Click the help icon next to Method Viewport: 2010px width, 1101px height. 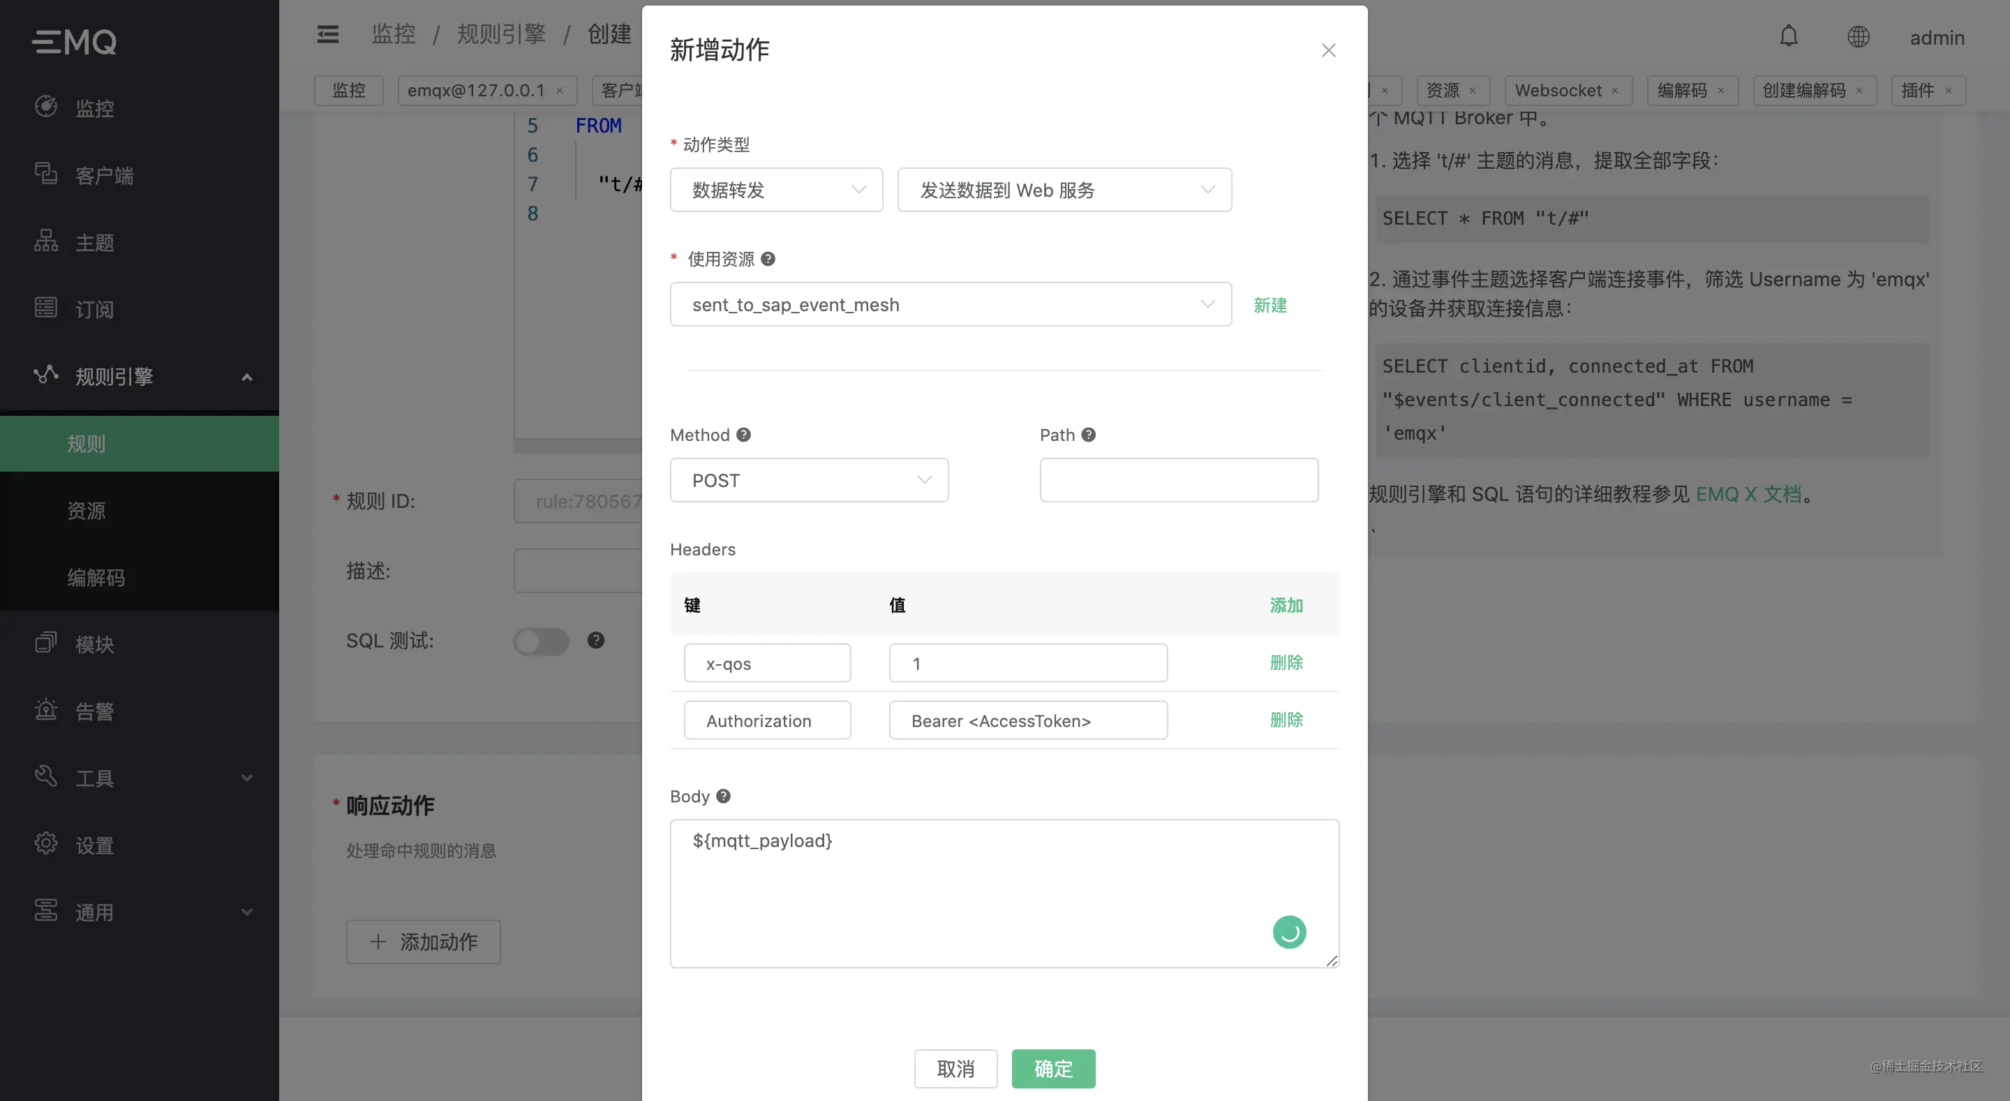pyautogui.click(x=743, y=435)
